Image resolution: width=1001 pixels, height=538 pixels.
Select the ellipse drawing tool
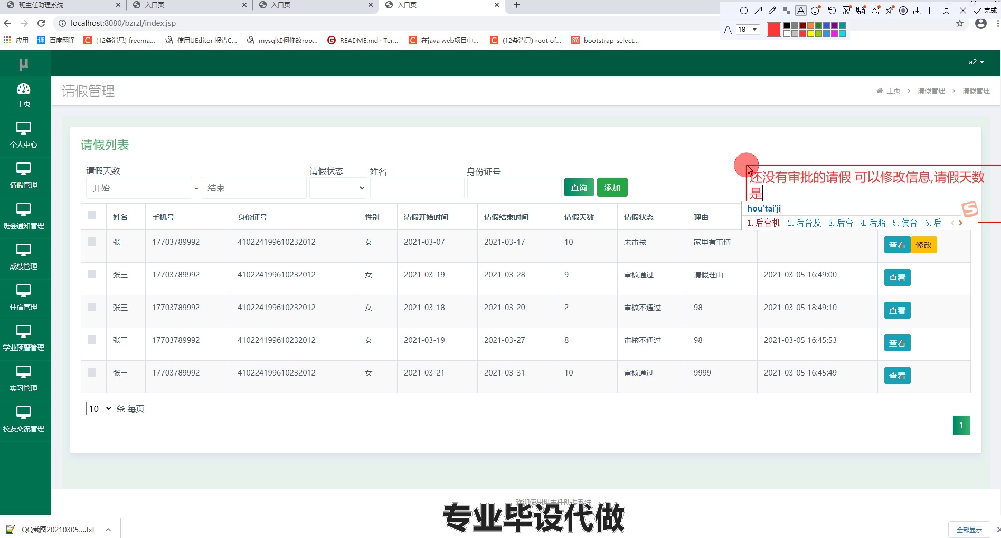point(744,11)
